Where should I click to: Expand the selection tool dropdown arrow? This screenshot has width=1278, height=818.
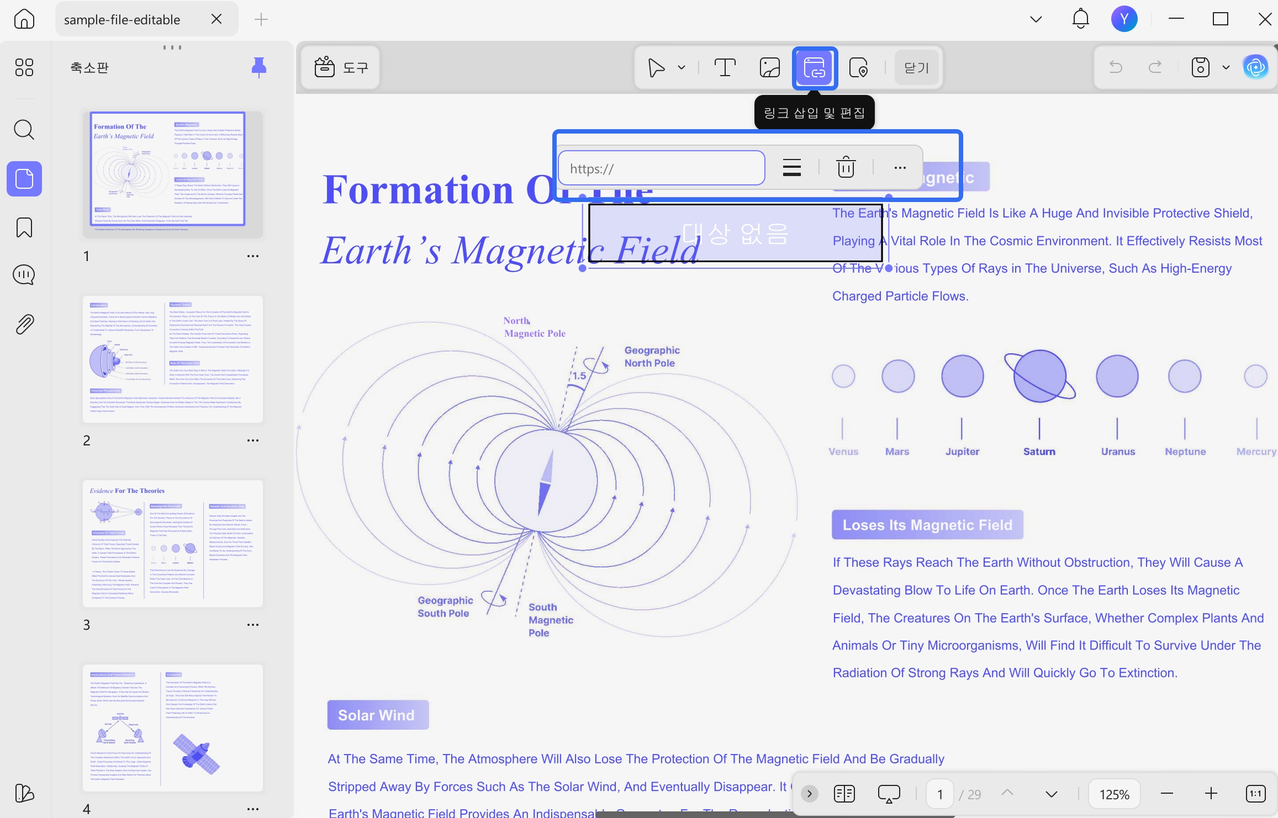point(682,68)
